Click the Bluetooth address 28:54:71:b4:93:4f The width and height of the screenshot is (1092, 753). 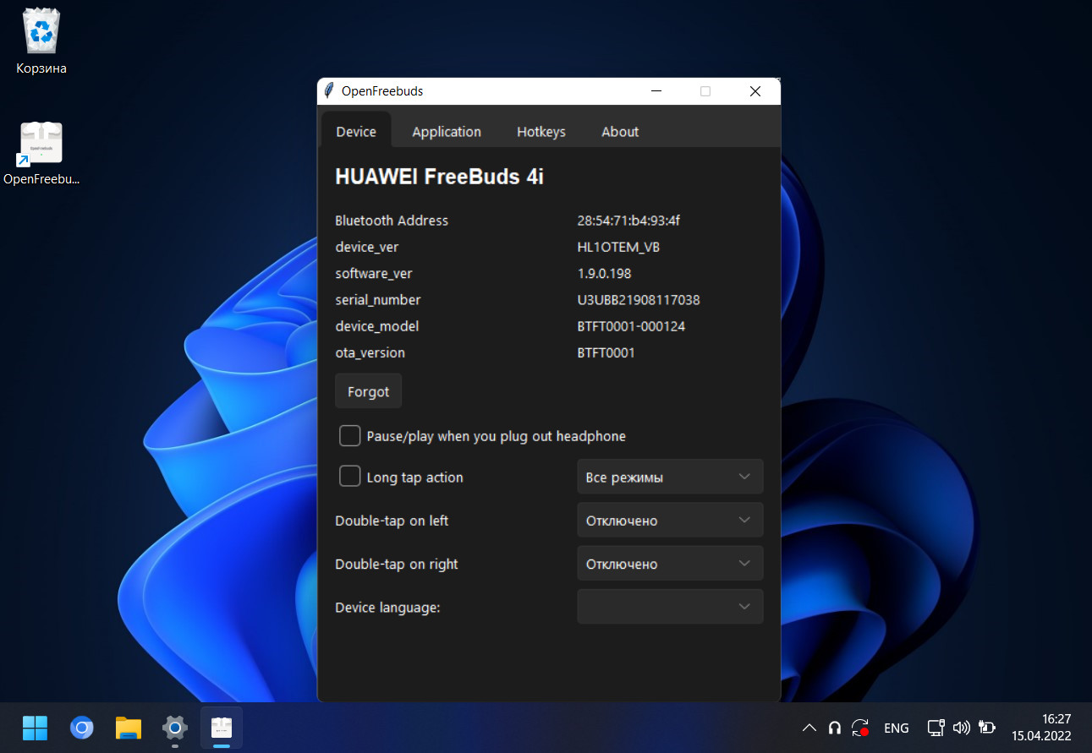pos(628,221)
